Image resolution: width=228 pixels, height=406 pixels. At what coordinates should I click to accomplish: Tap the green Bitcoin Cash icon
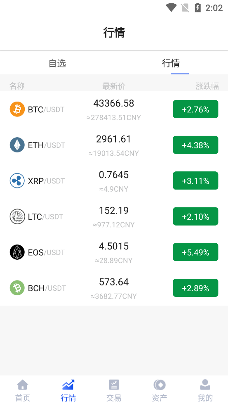point(17,288)
